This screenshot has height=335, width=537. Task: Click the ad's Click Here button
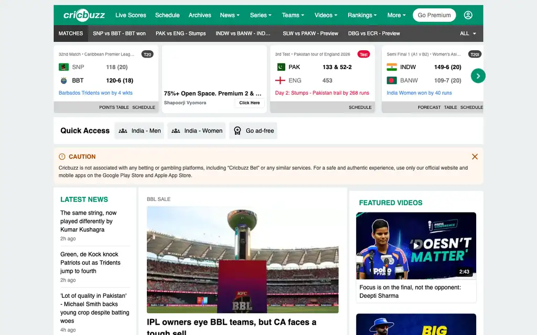pyautogui.click(x=249, y=103)
